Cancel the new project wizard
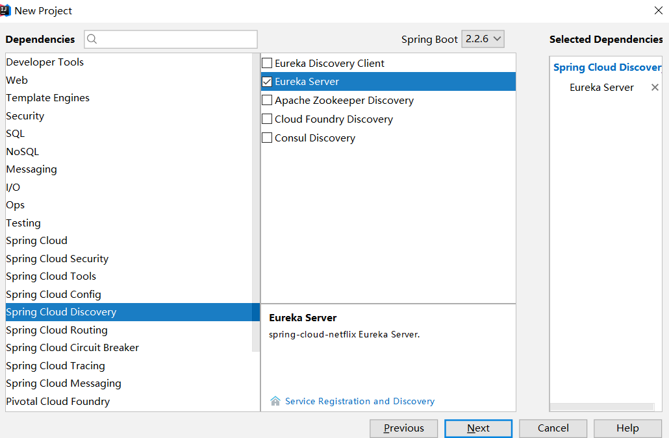669x438 pixels. 553,428
